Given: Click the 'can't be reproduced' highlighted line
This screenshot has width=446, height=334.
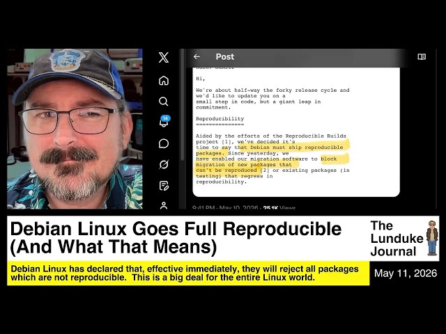Looking at the screenshot, I should point(226,170).
